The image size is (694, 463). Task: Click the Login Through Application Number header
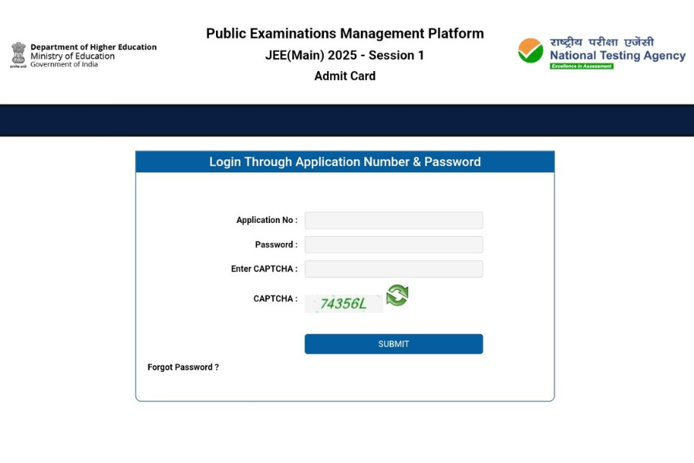[345, 161]
